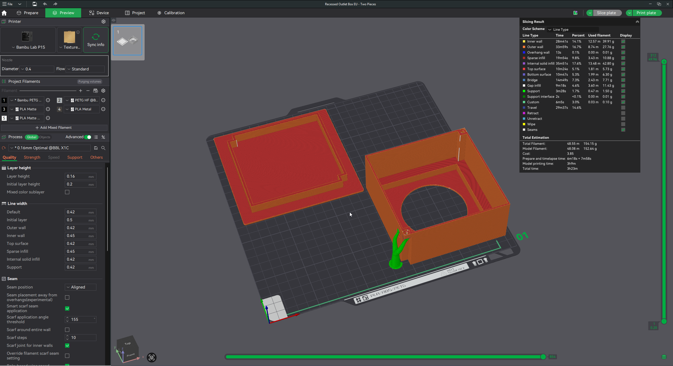Click the camera view reset icon near the cube
This screenshot has width=673, height=366.
pos(151,357)
